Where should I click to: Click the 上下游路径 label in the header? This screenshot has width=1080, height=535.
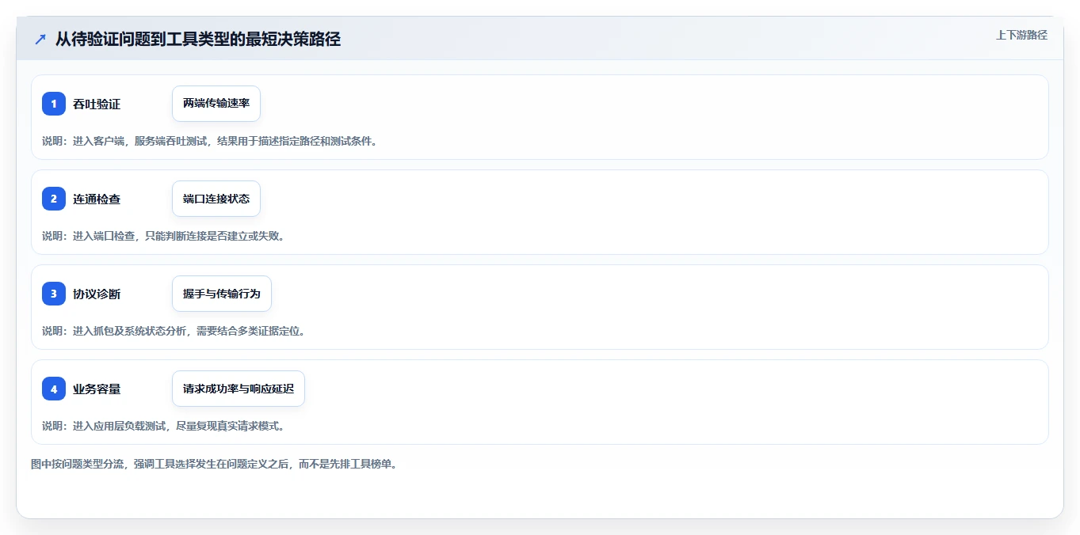coord(1021,35)
